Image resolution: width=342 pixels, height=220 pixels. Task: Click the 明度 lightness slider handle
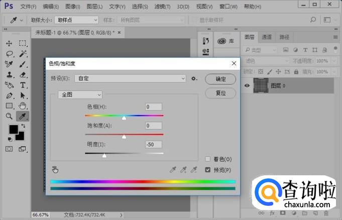pyautogui.click(x=104, y=156)
